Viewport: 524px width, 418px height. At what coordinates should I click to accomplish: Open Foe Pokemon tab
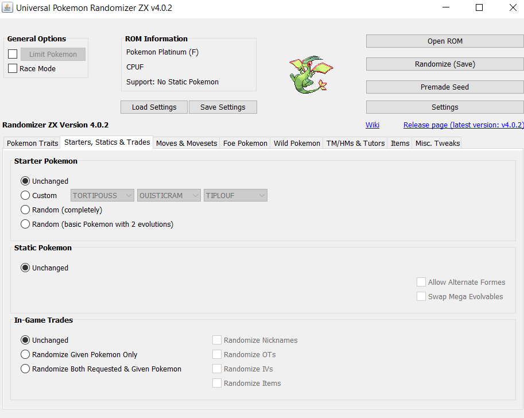coord(245,143)
